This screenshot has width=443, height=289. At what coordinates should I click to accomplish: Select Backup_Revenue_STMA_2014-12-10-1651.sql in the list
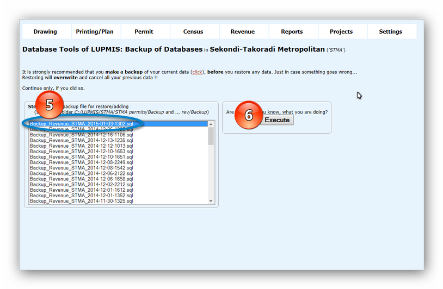119,157
